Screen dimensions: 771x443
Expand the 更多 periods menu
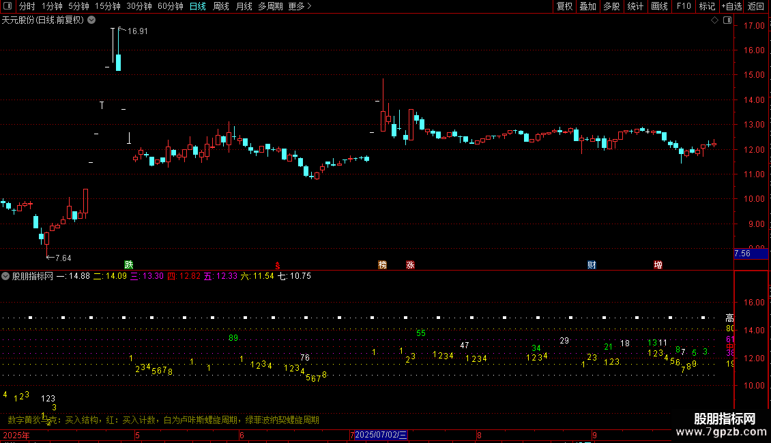pyautogui.click(x=300, y=6)
